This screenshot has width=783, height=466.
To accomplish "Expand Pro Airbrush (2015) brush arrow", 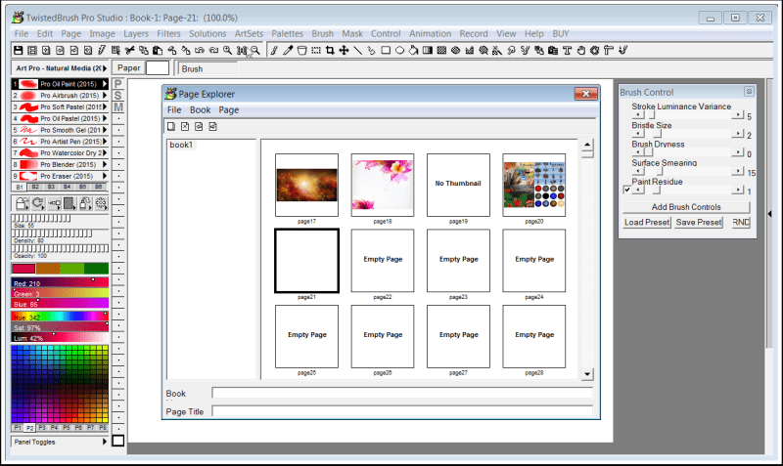I will point(105,95).
